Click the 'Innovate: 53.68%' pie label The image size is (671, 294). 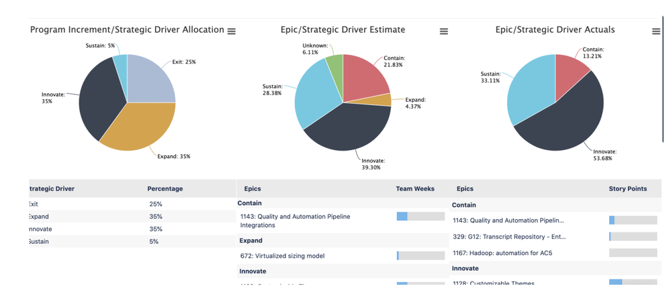pyautogui.click(x=605, y=155)
